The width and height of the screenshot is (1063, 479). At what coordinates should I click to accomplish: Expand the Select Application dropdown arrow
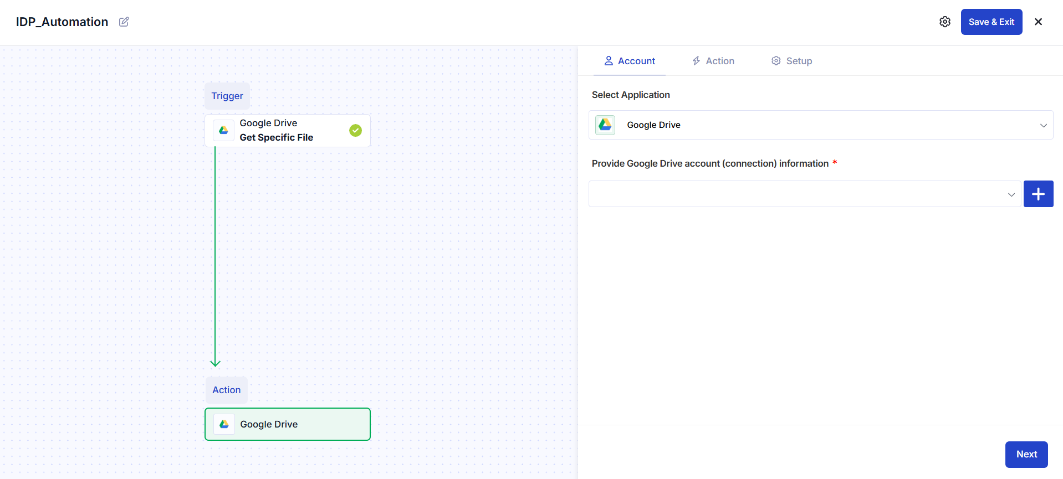[1043, 125]
